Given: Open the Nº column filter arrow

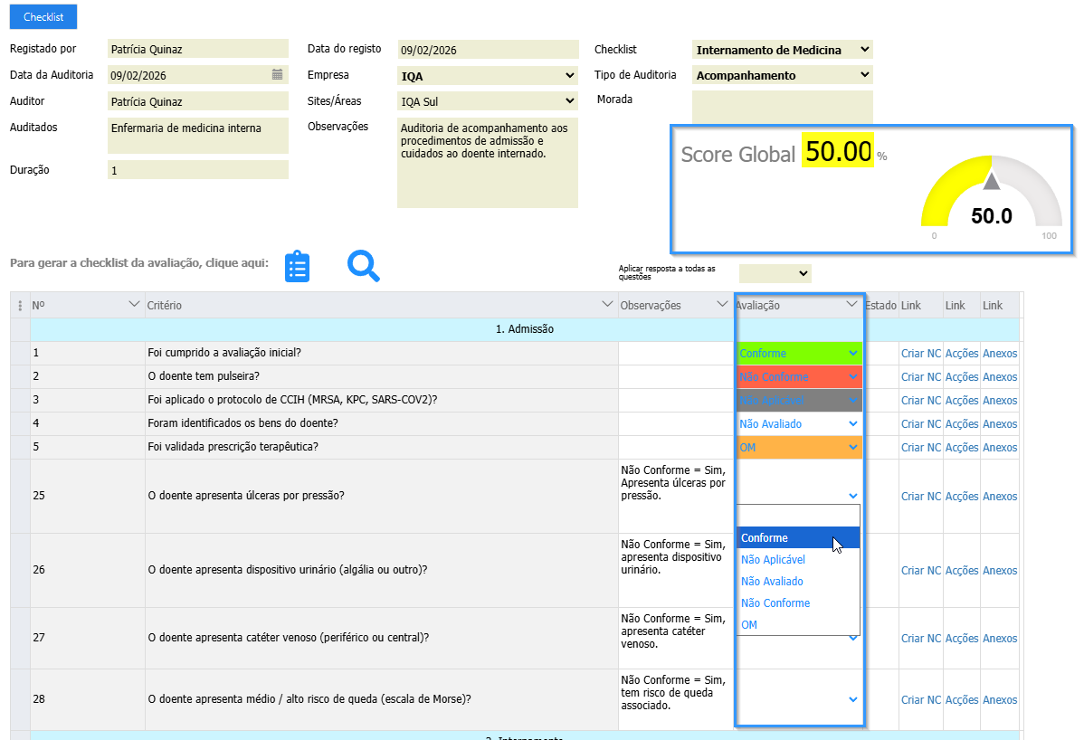Looking at the screenshot, I should pos(134,305).
